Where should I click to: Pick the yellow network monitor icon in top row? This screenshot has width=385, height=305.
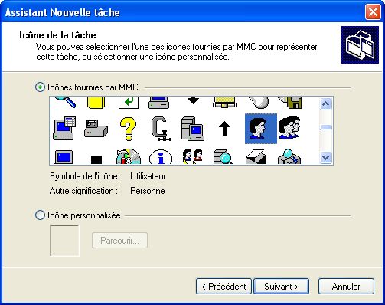225,103
